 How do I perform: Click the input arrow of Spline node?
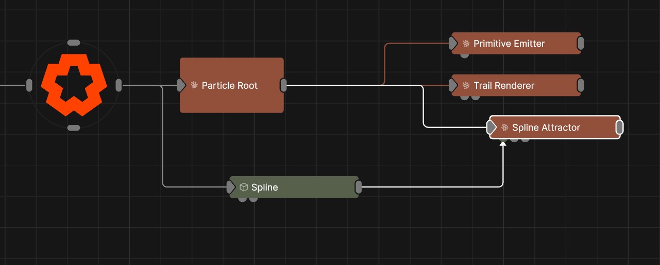pos(231,187)
